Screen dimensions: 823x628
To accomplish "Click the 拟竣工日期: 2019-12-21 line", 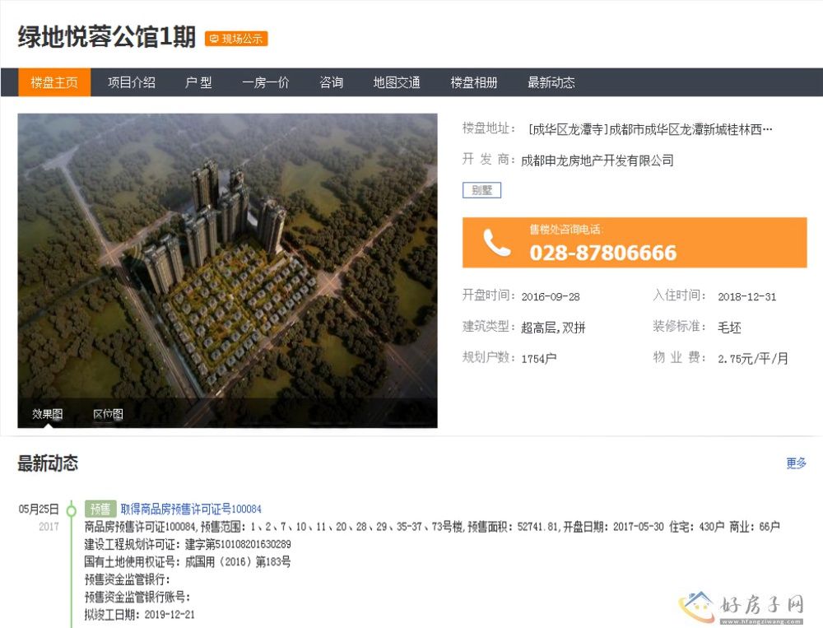I will click(140, 614).
